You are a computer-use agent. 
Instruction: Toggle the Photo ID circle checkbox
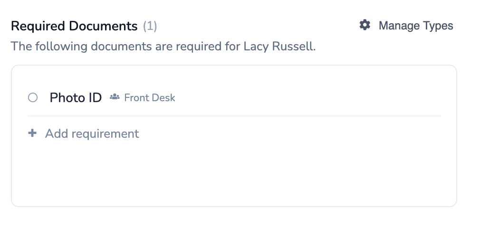[x=33, y=98]
